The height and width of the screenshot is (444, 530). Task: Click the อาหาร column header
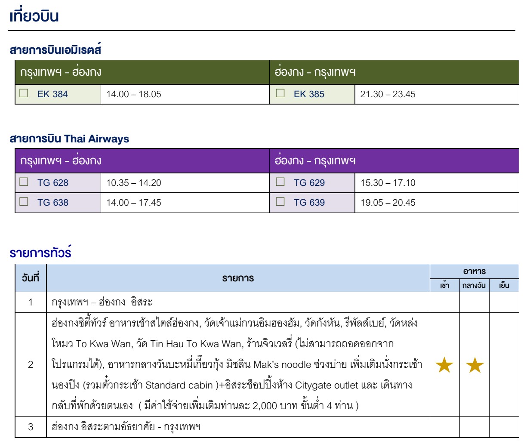474,271
